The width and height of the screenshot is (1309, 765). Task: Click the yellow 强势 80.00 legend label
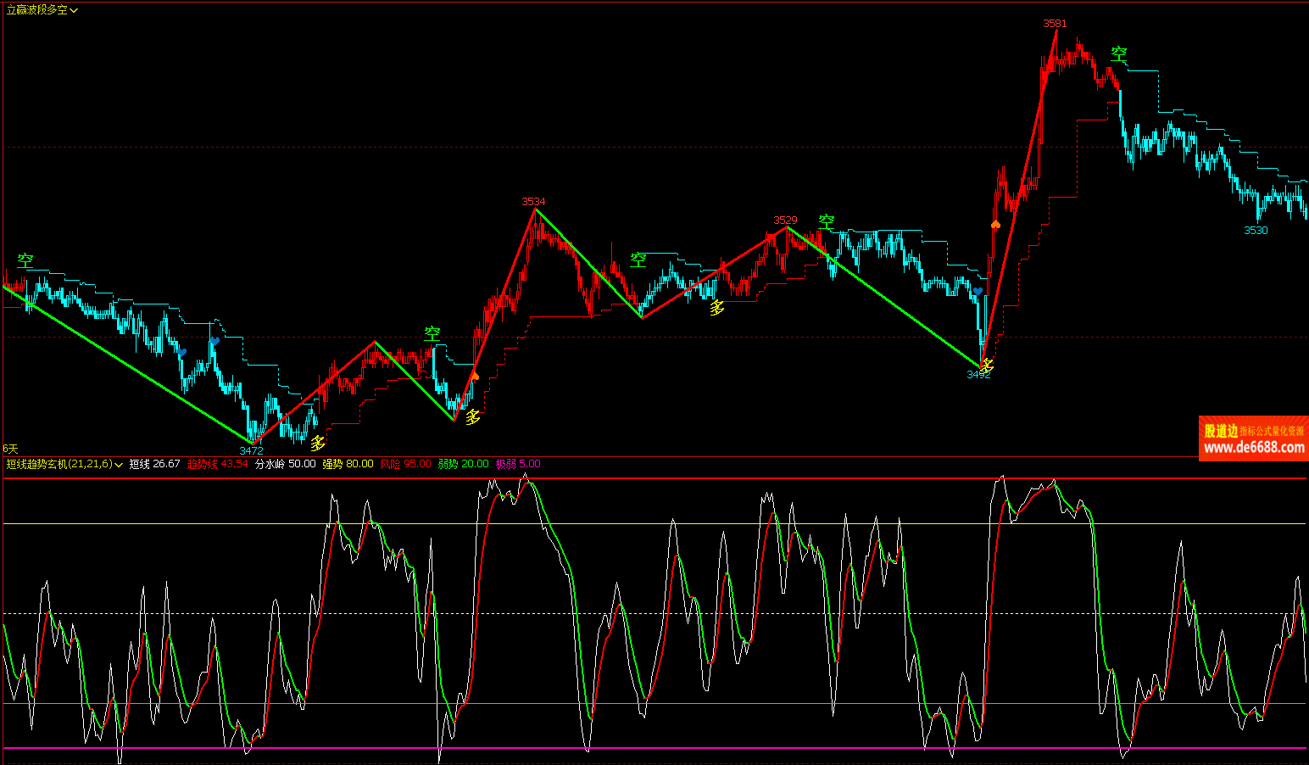pyautogui.click(x=348, y=464)
